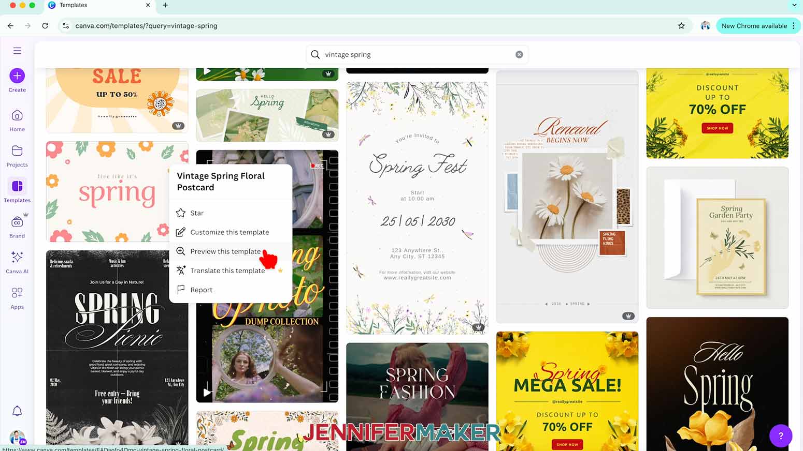Choose Customize this template

tap(231, 232)
